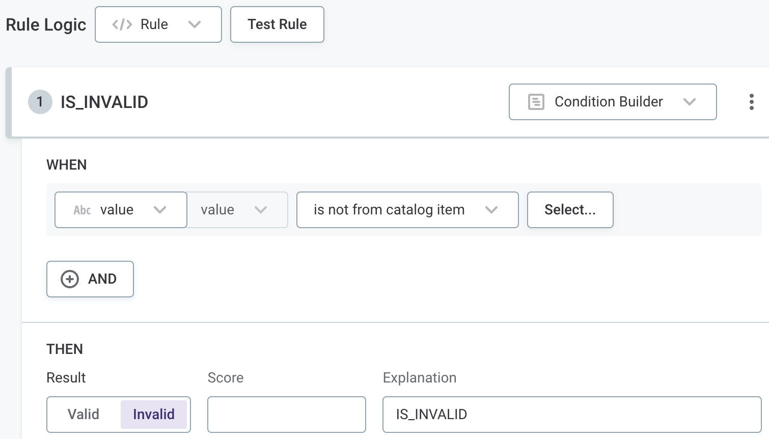Select the Invalid result option
This screenshot has width=769, height=439.
tap(154, 415)
